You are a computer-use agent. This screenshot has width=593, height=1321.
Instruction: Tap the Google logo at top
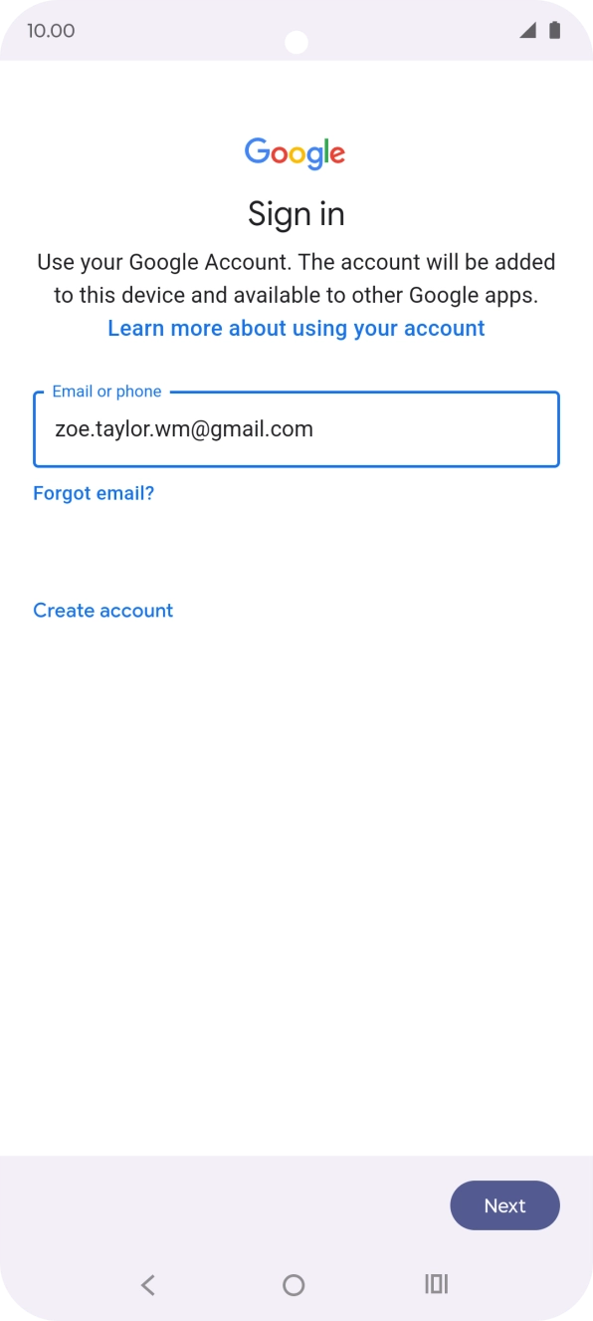click(296, 153)
